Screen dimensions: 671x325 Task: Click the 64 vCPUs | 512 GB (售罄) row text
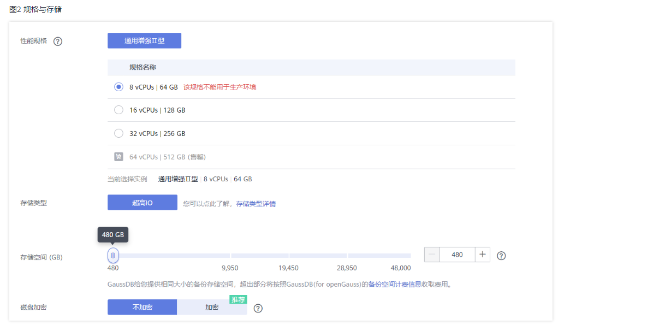point(168,157)
